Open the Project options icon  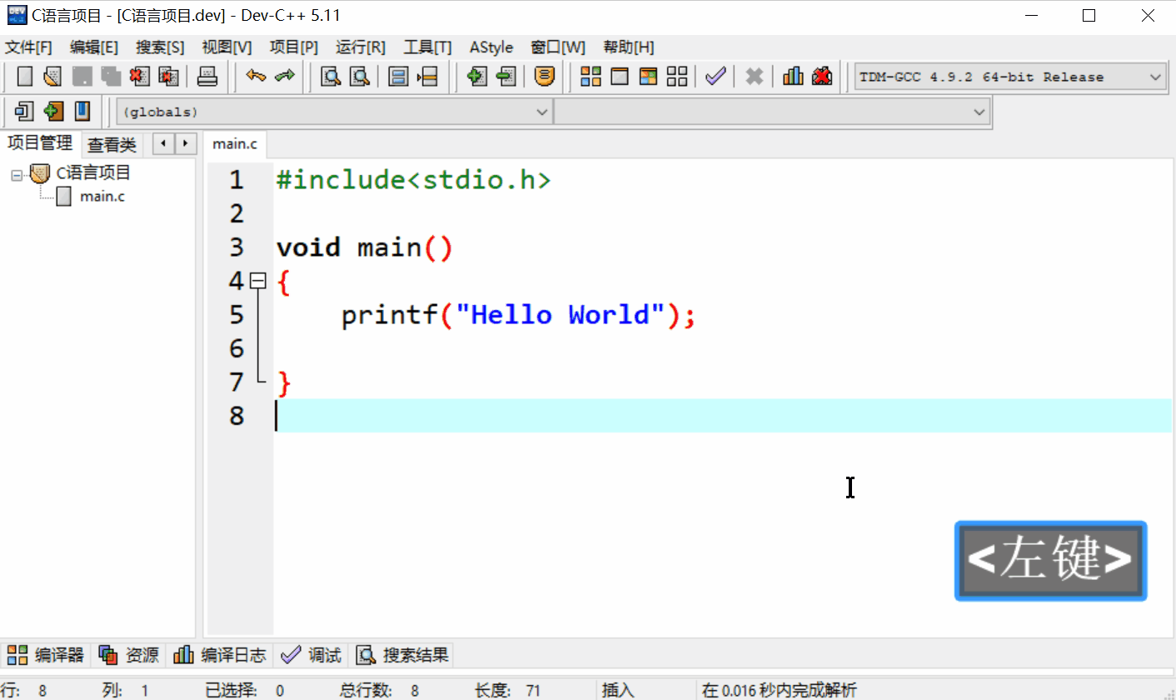point(544,77)
